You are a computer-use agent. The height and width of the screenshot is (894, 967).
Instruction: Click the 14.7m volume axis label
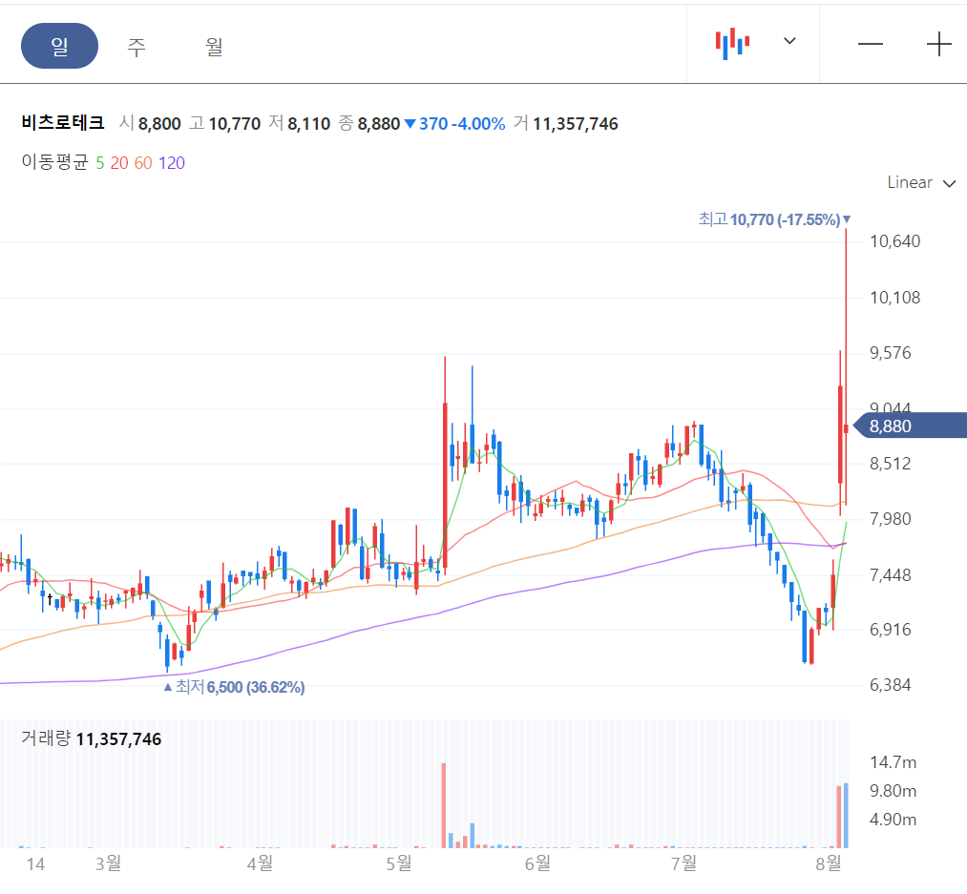(x=893, y=762)
